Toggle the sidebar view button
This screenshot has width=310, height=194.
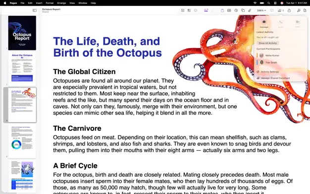point(35,10)
